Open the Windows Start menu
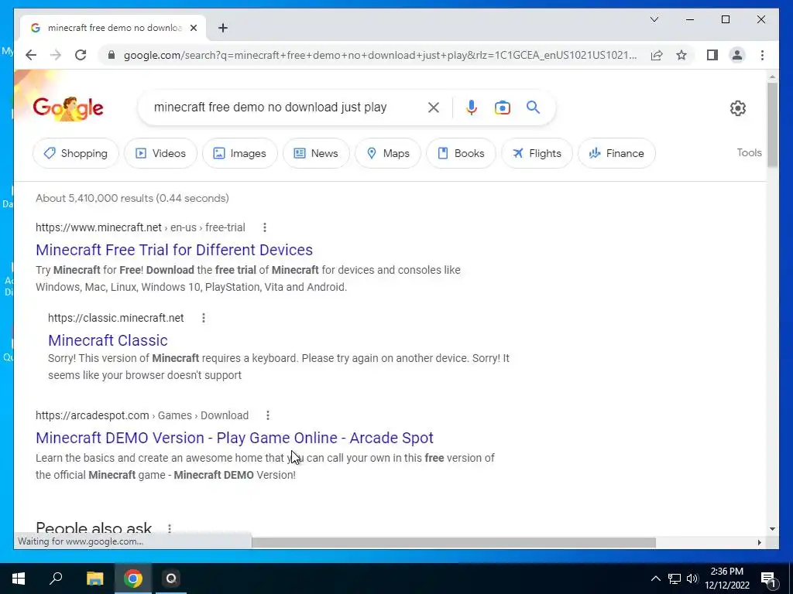Screen dimensions: 793x594 19,579
